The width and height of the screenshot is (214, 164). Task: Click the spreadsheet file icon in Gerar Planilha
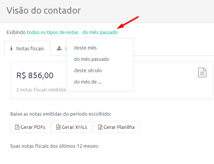[100, 127]
